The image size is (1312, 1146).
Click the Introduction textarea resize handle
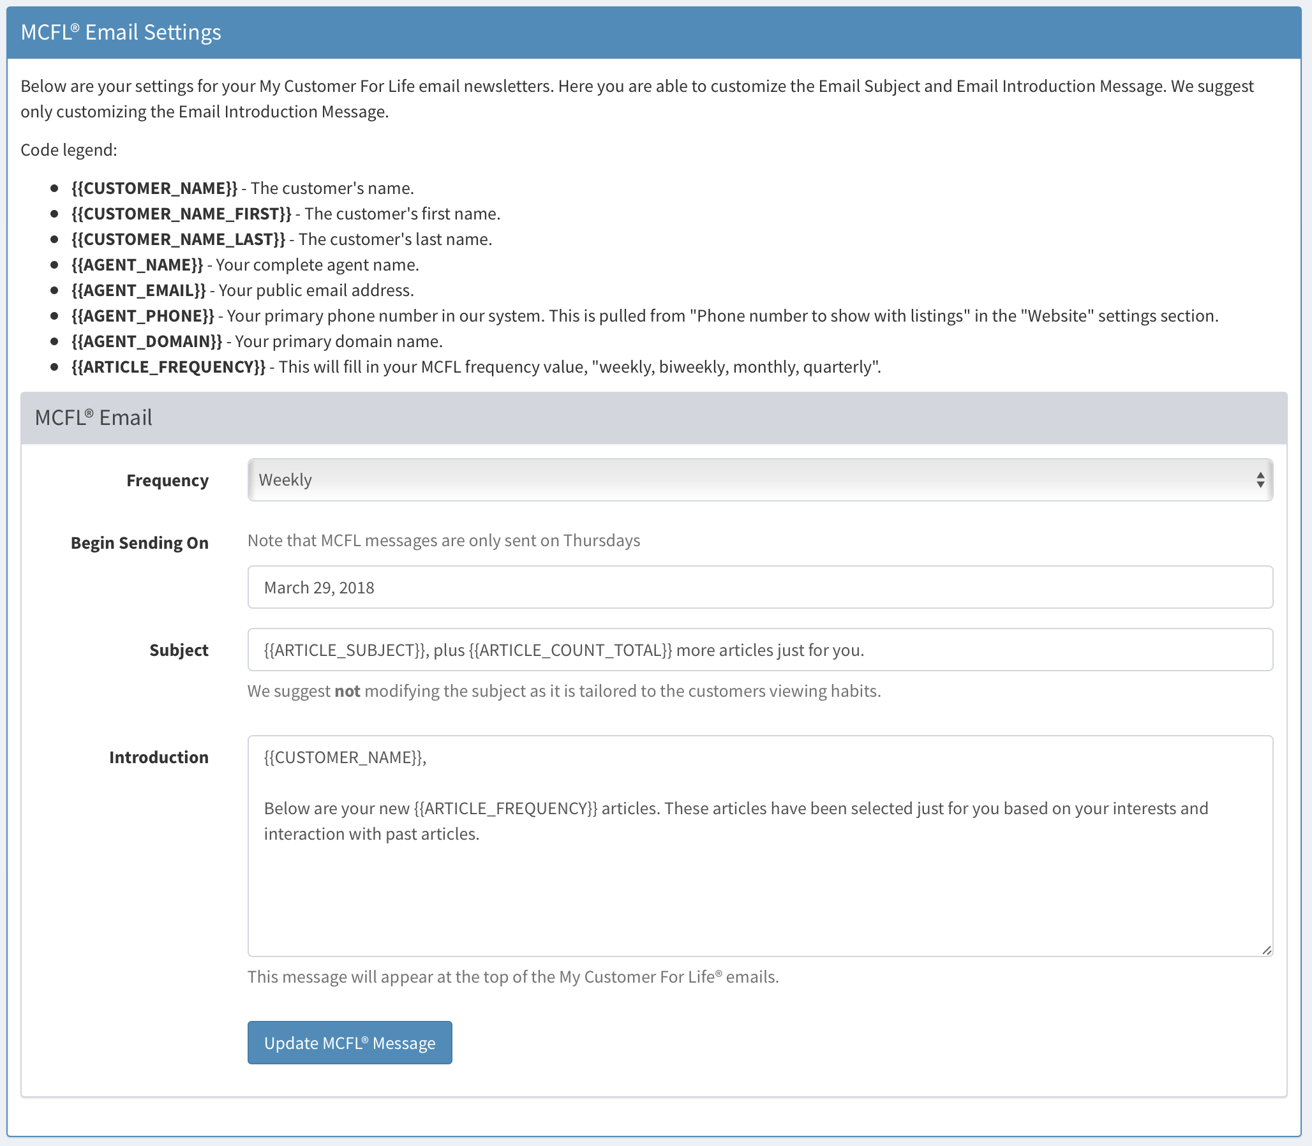pyautogui.click(x=1267, y=949)
